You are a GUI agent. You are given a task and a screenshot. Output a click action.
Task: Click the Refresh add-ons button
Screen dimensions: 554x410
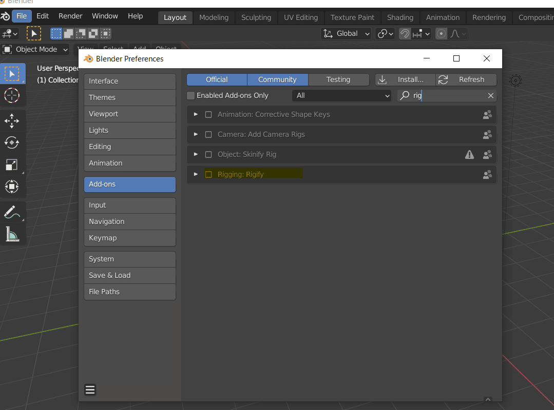pyautogui.click(x=466, y=79)
